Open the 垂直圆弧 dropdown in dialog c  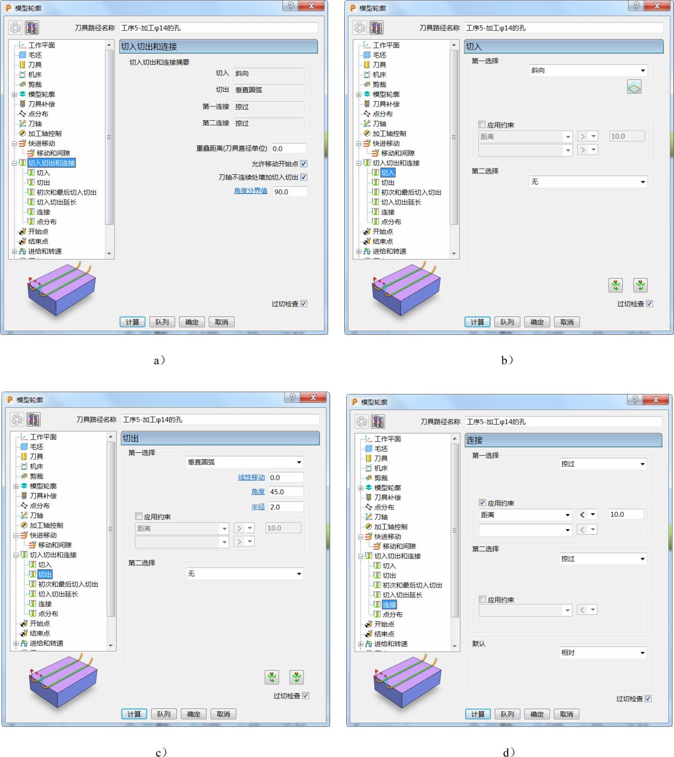(245, 462)
